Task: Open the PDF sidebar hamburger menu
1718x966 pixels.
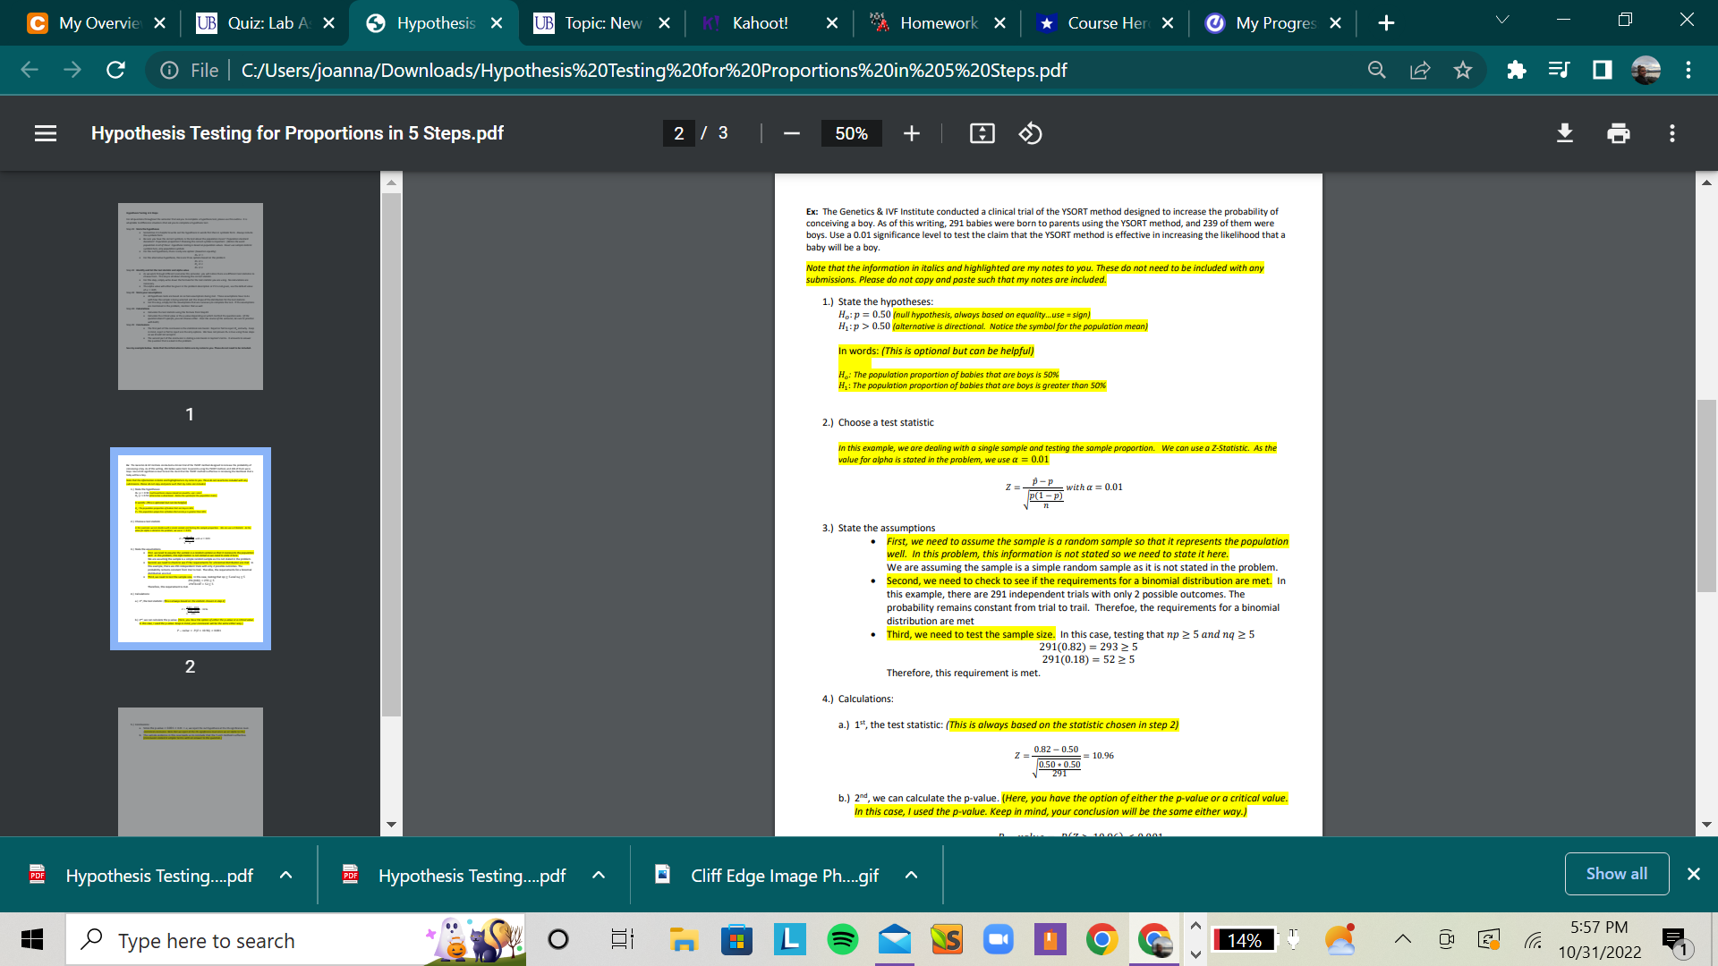Action: (45, 132)
